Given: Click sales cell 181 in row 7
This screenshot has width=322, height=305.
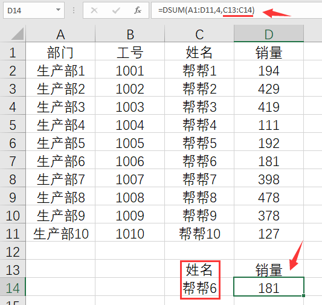Looking at the screenshot, I should pyautogui.click(x=269, y=160).
